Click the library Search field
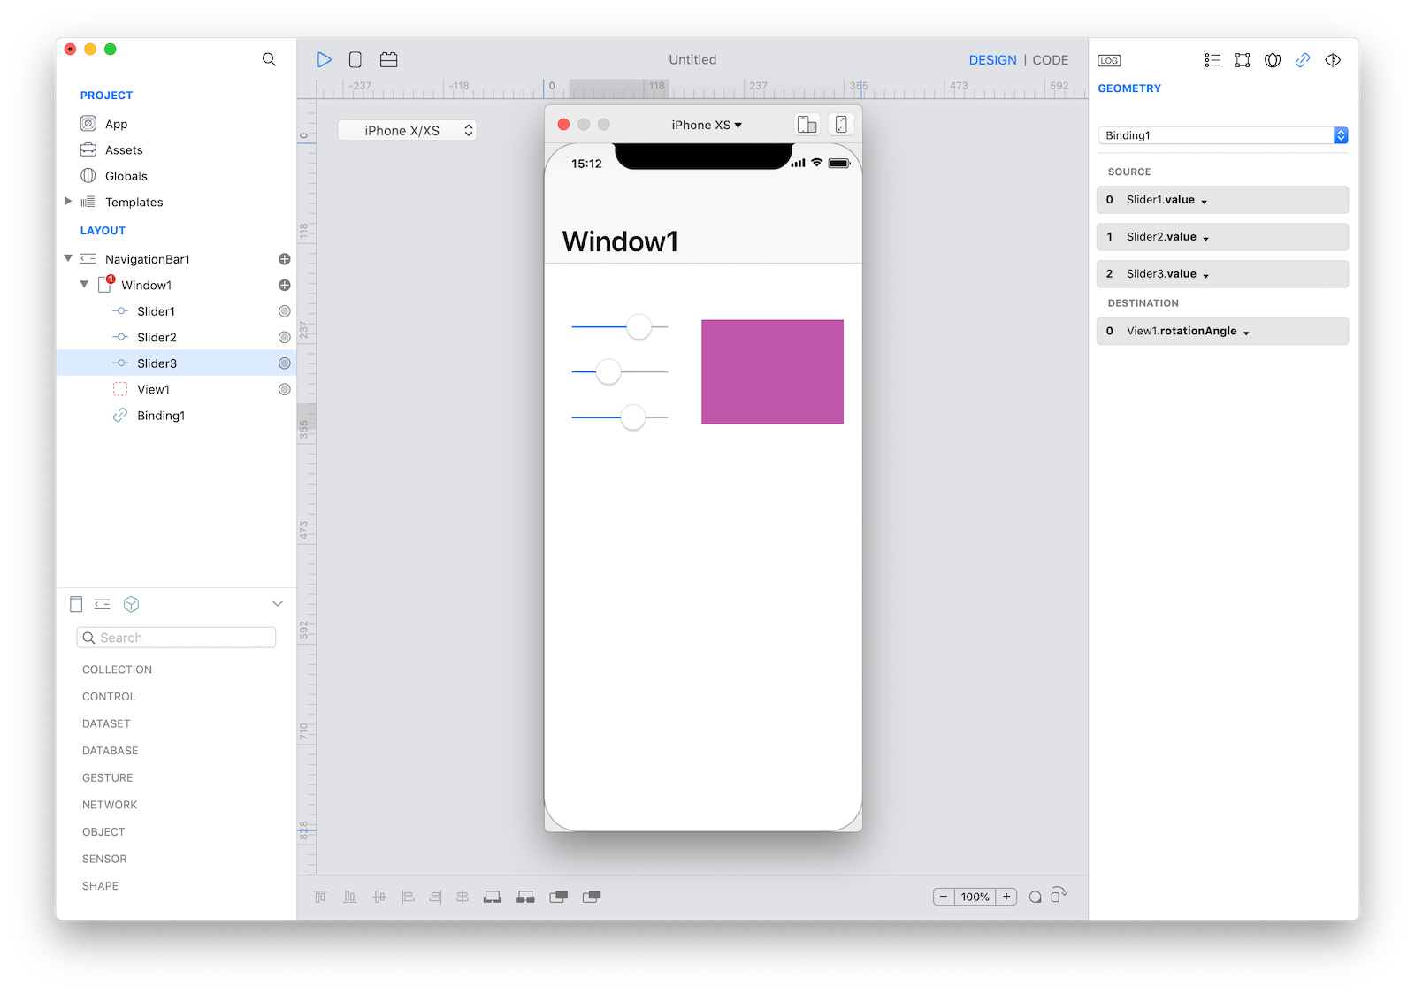This screenshot has height=994, width=1415. point(176,638)
